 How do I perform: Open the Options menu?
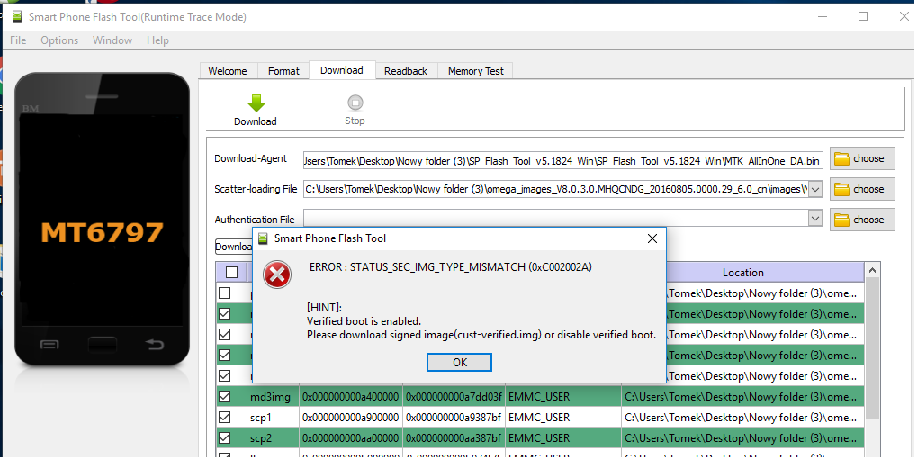pos(59,40)
